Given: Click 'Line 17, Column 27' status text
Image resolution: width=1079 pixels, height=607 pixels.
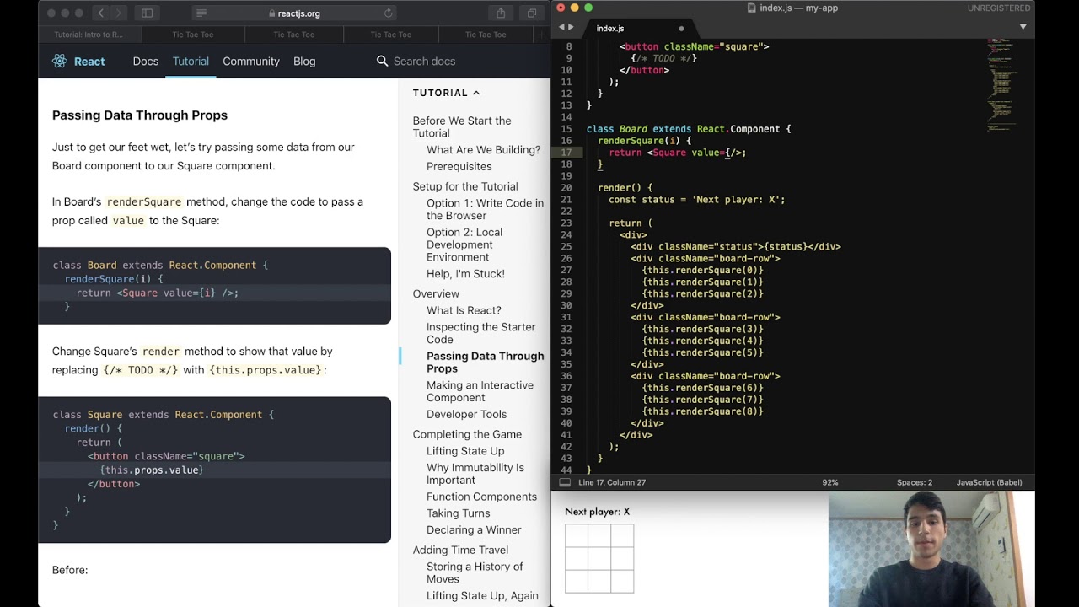Looking at the screenshot, I should coord(612,482).
